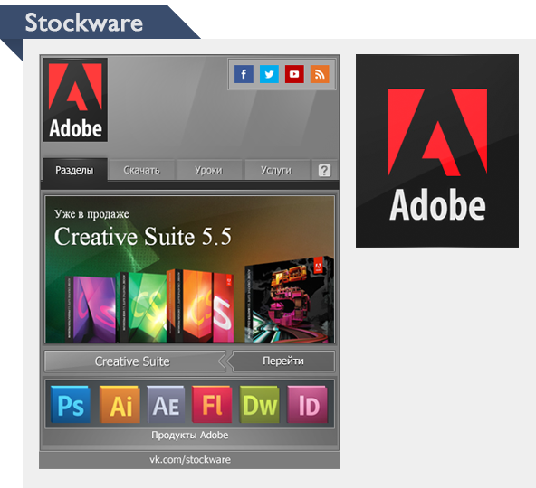Switch to the Уроки tab
Image resolution: width=536 pixels, height=488 pixels.
[208, 170]
